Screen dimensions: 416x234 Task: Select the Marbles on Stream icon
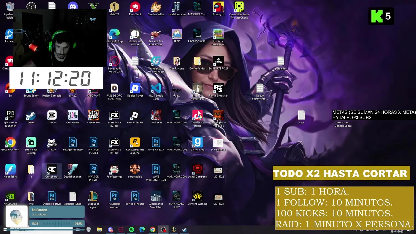(x=135, y=37)
